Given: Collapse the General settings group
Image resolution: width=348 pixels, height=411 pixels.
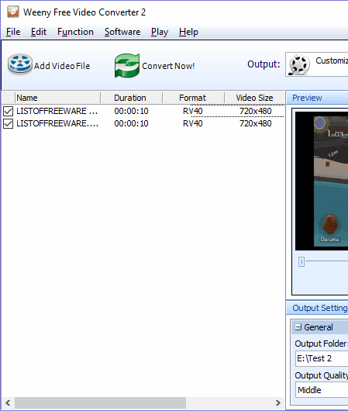Looking at the screenshot, I should (x=298, y=327).
